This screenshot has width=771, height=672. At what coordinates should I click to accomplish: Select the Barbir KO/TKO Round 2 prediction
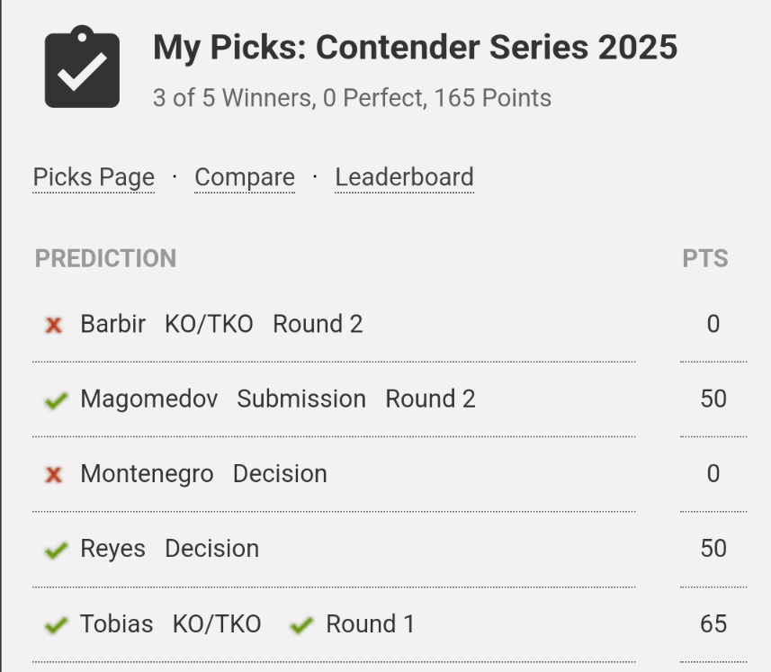point(221,324)
